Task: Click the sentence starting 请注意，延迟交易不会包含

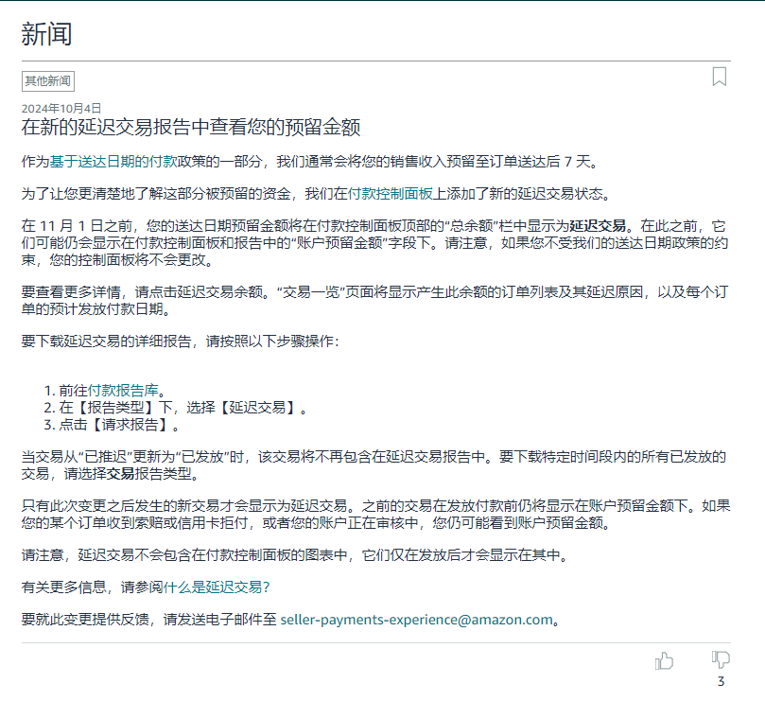Action: click(x=296, y=555)
